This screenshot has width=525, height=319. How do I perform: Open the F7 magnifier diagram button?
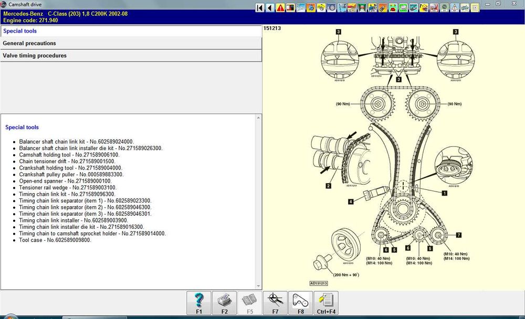tap(275, 303)
